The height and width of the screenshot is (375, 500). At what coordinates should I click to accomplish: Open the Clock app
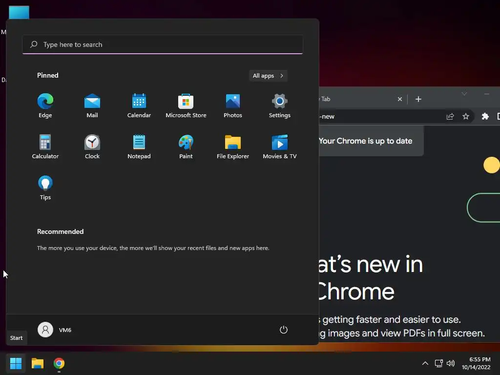click(x=92, y=146)
